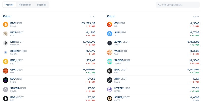Click the Bitcoin coin icon
This screenshot has height=101, width=203.
(6, 24)
